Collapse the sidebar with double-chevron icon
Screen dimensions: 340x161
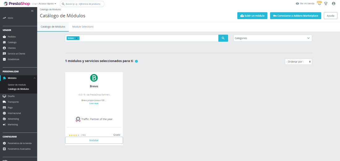click(32, 11)
